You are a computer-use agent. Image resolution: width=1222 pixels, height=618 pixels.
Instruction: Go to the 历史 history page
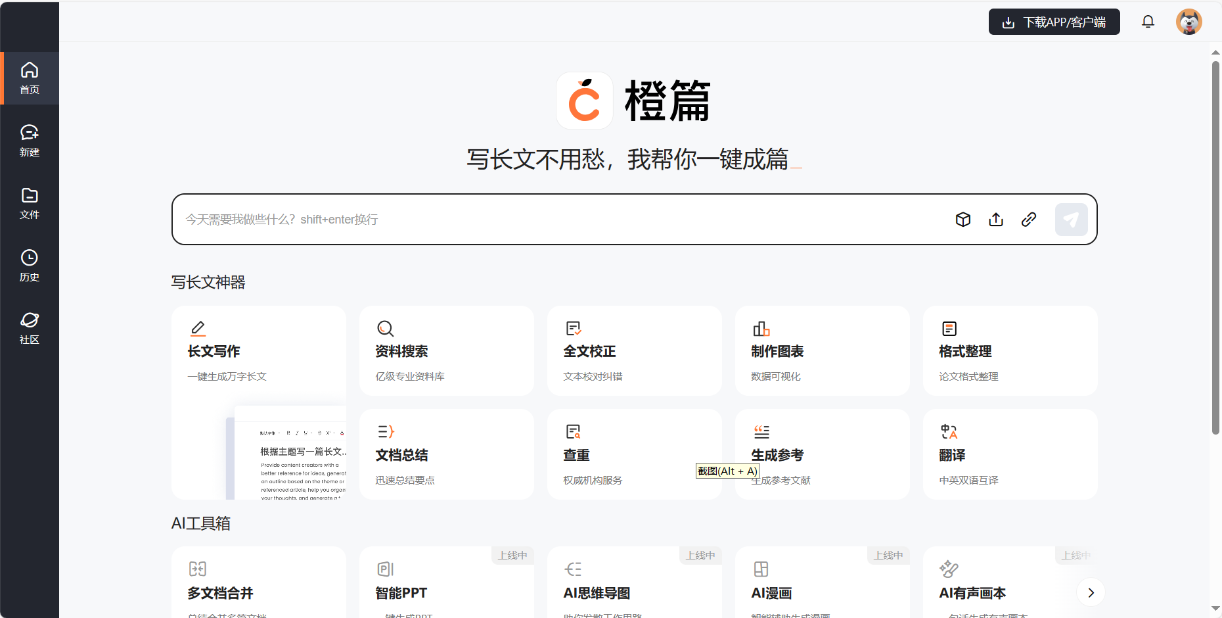29,265
